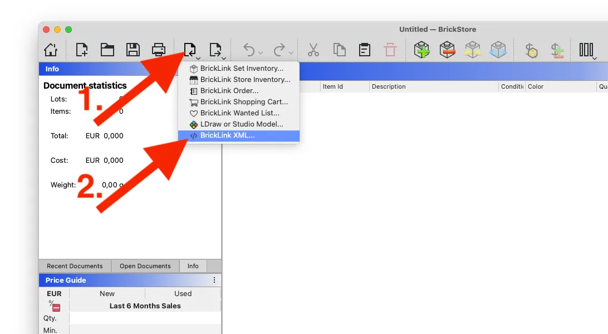Save document using the floppy disk icon
This screenshot has width=608, height=334.
[x=133, y=50]
